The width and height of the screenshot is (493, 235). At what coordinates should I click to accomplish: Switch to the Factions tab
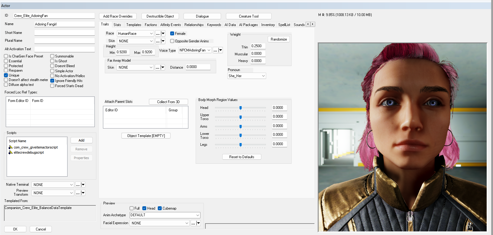pos(151,25)
